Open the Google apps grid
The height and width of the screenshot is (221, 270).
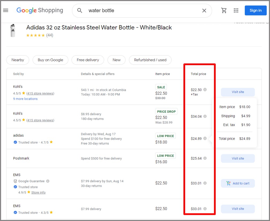pyautogui.click(x=236, y=10)
